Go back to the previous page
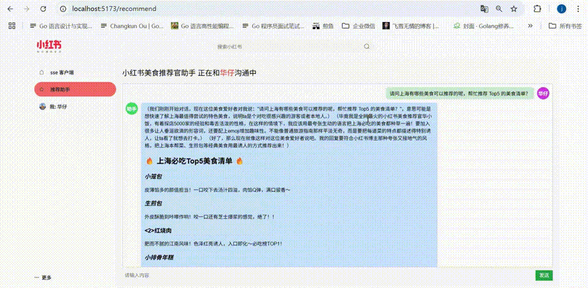The image size is (588, 288). (x=10, y=9)
